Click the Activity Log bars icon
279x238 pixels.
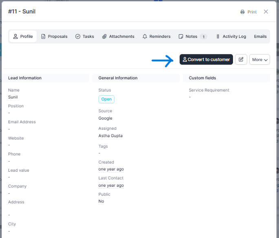(218, 37)
